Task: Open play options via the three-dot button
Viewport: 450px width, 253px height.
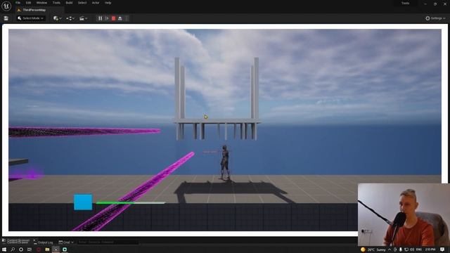Action: tap(127, 18)
